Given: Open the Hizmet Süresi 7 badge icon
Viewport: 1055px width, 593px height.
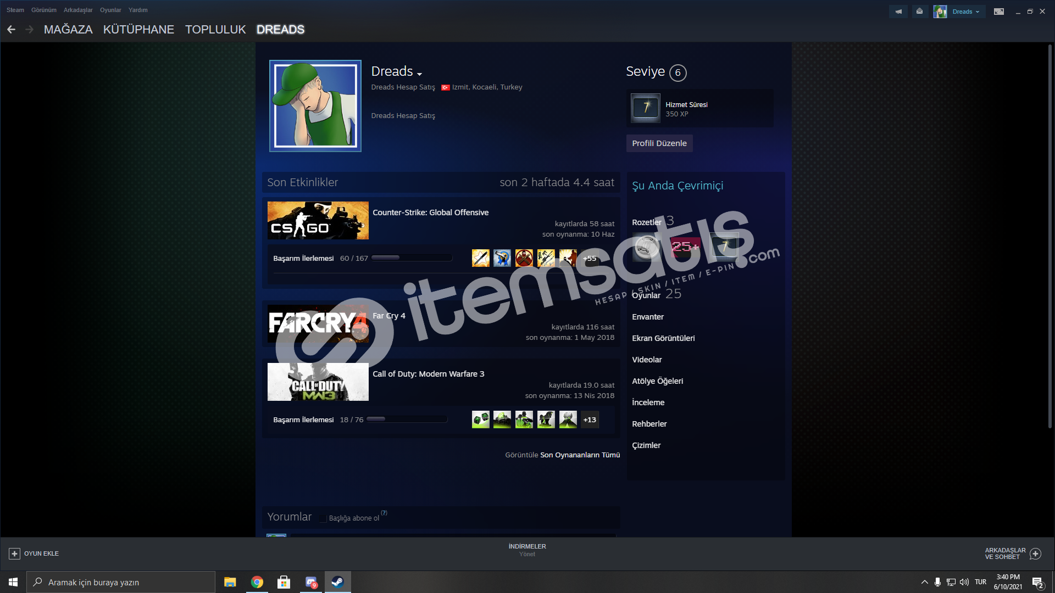Looking at the screenshot, I should (646, 108).
